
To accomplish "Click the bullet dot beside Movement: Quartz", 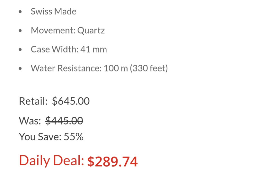I will click(x=20, y=31).
